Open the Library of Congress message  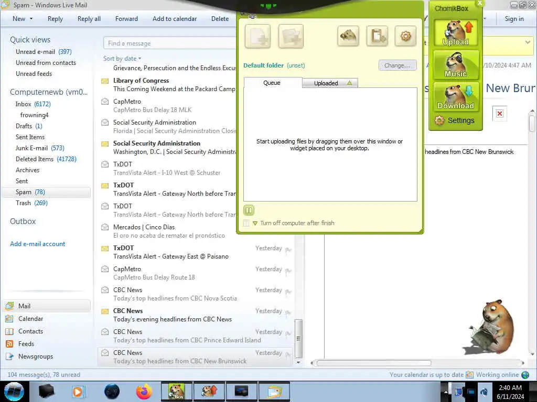(168, 85)
